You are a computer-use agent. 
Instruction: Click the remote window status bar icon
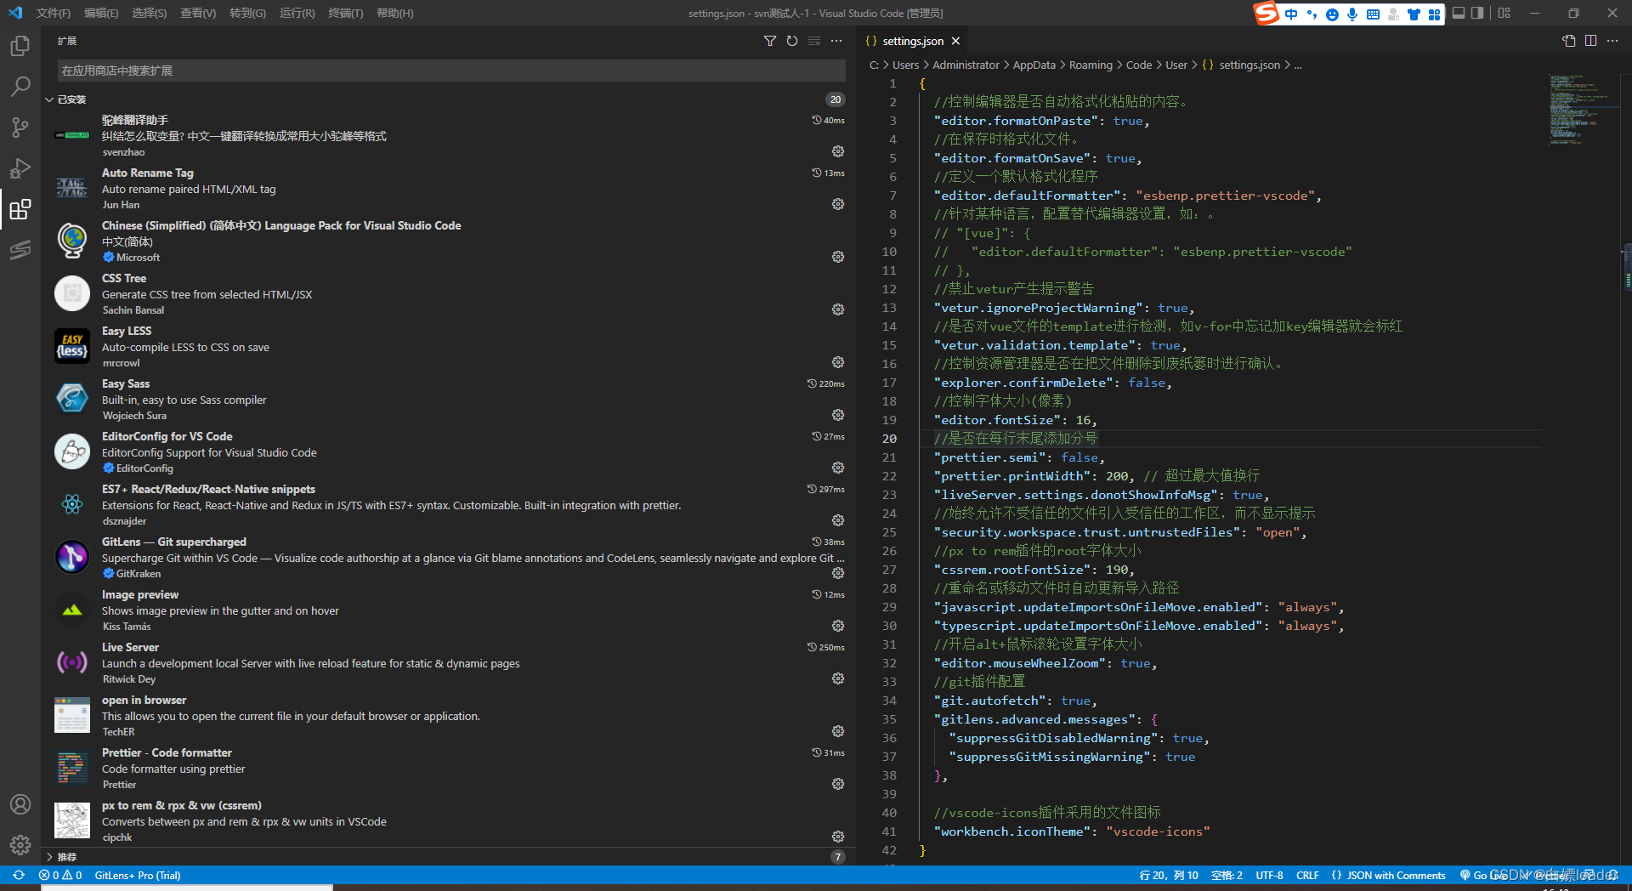(19, 875)
